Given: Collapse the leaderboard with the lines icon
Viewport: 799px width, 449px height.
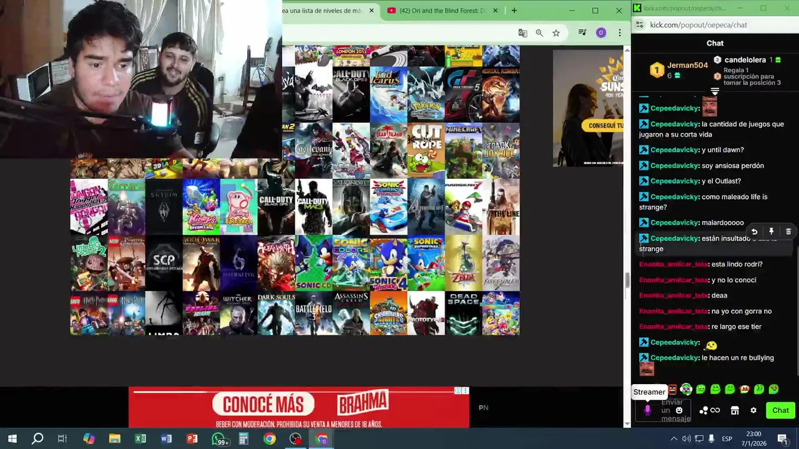Looking at the screenshot, I should point(715,92).
